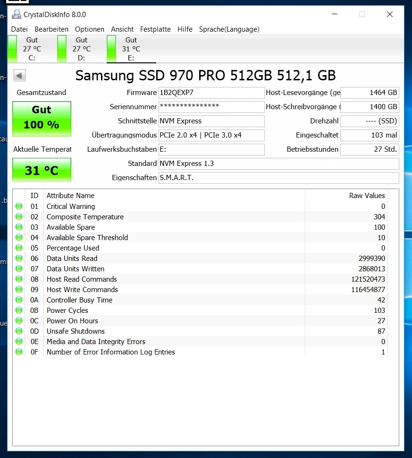Click status dot for Power Cycles
Image resolution: width=412 pixels, height=458 pixels.
coord(19,310)
